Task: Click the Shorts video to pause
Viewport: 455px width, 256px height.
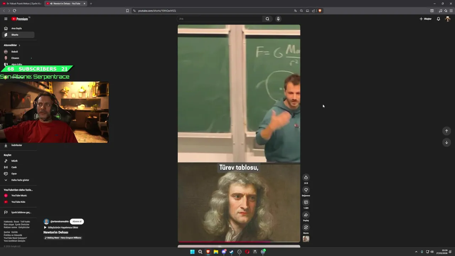Action: pyautogui.click(x=239, y=133)
